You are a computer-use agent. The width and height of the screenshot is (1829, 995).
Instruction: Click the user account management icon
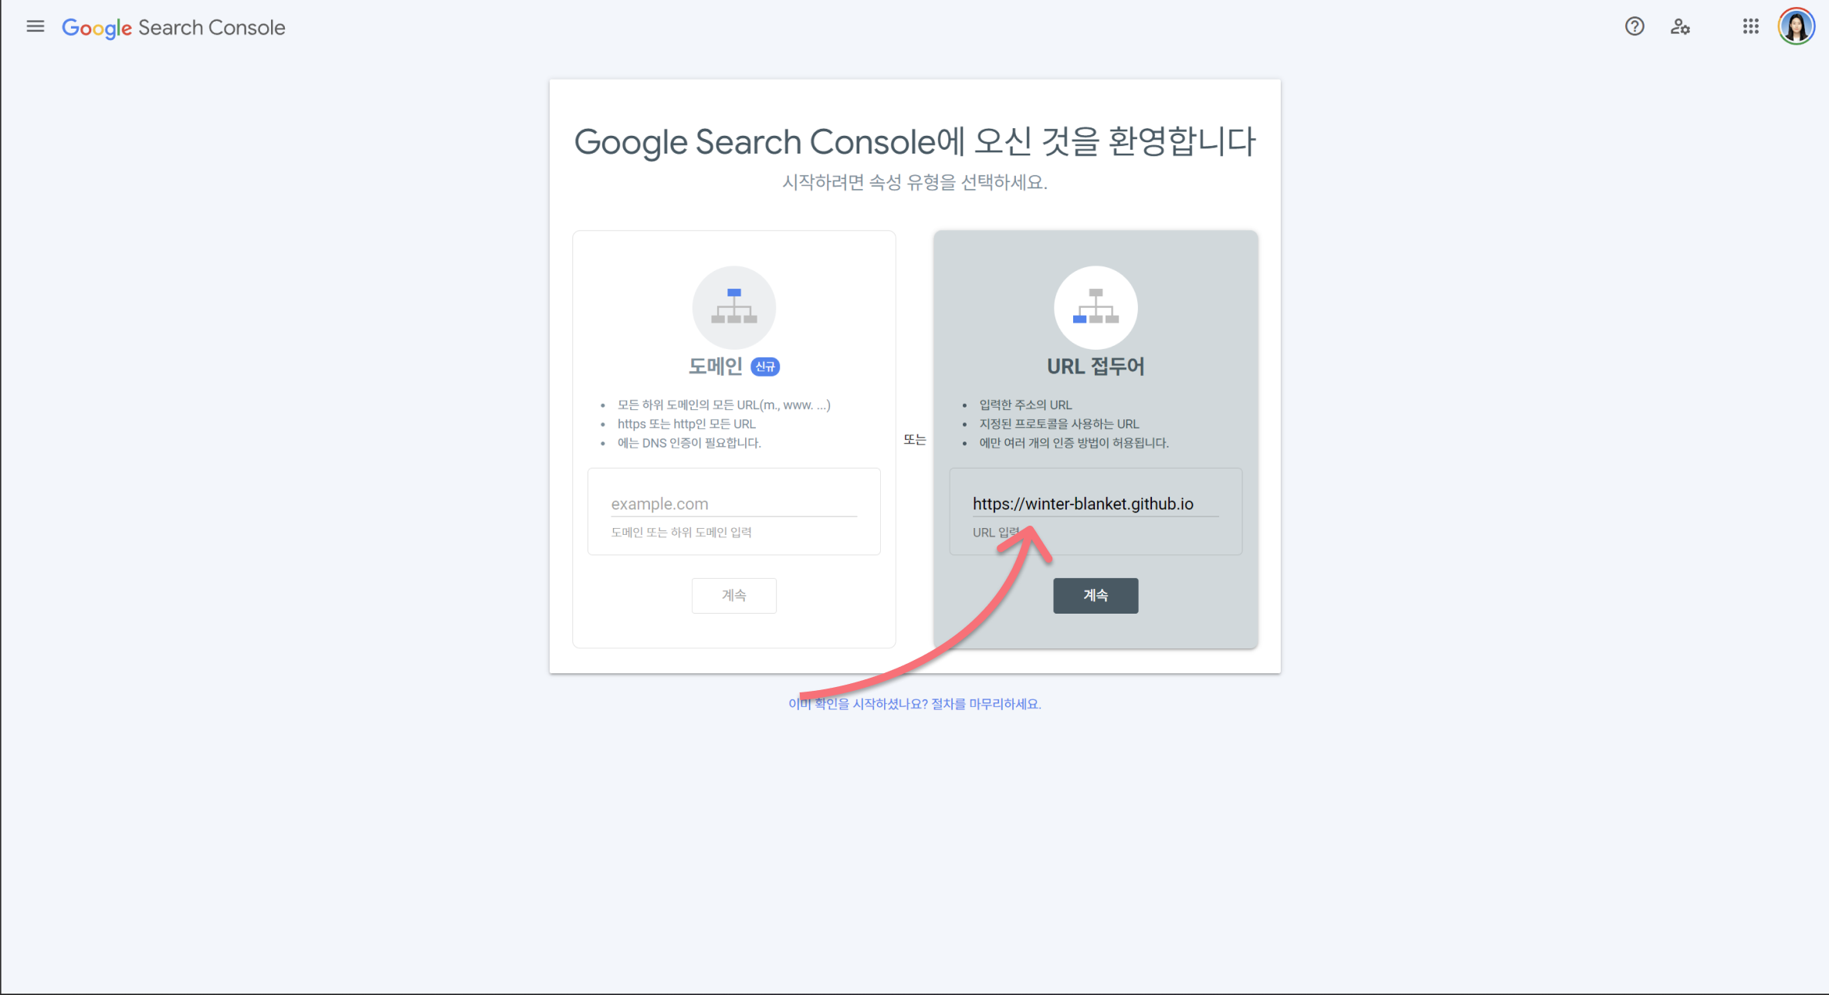[x=1678, y=27]
